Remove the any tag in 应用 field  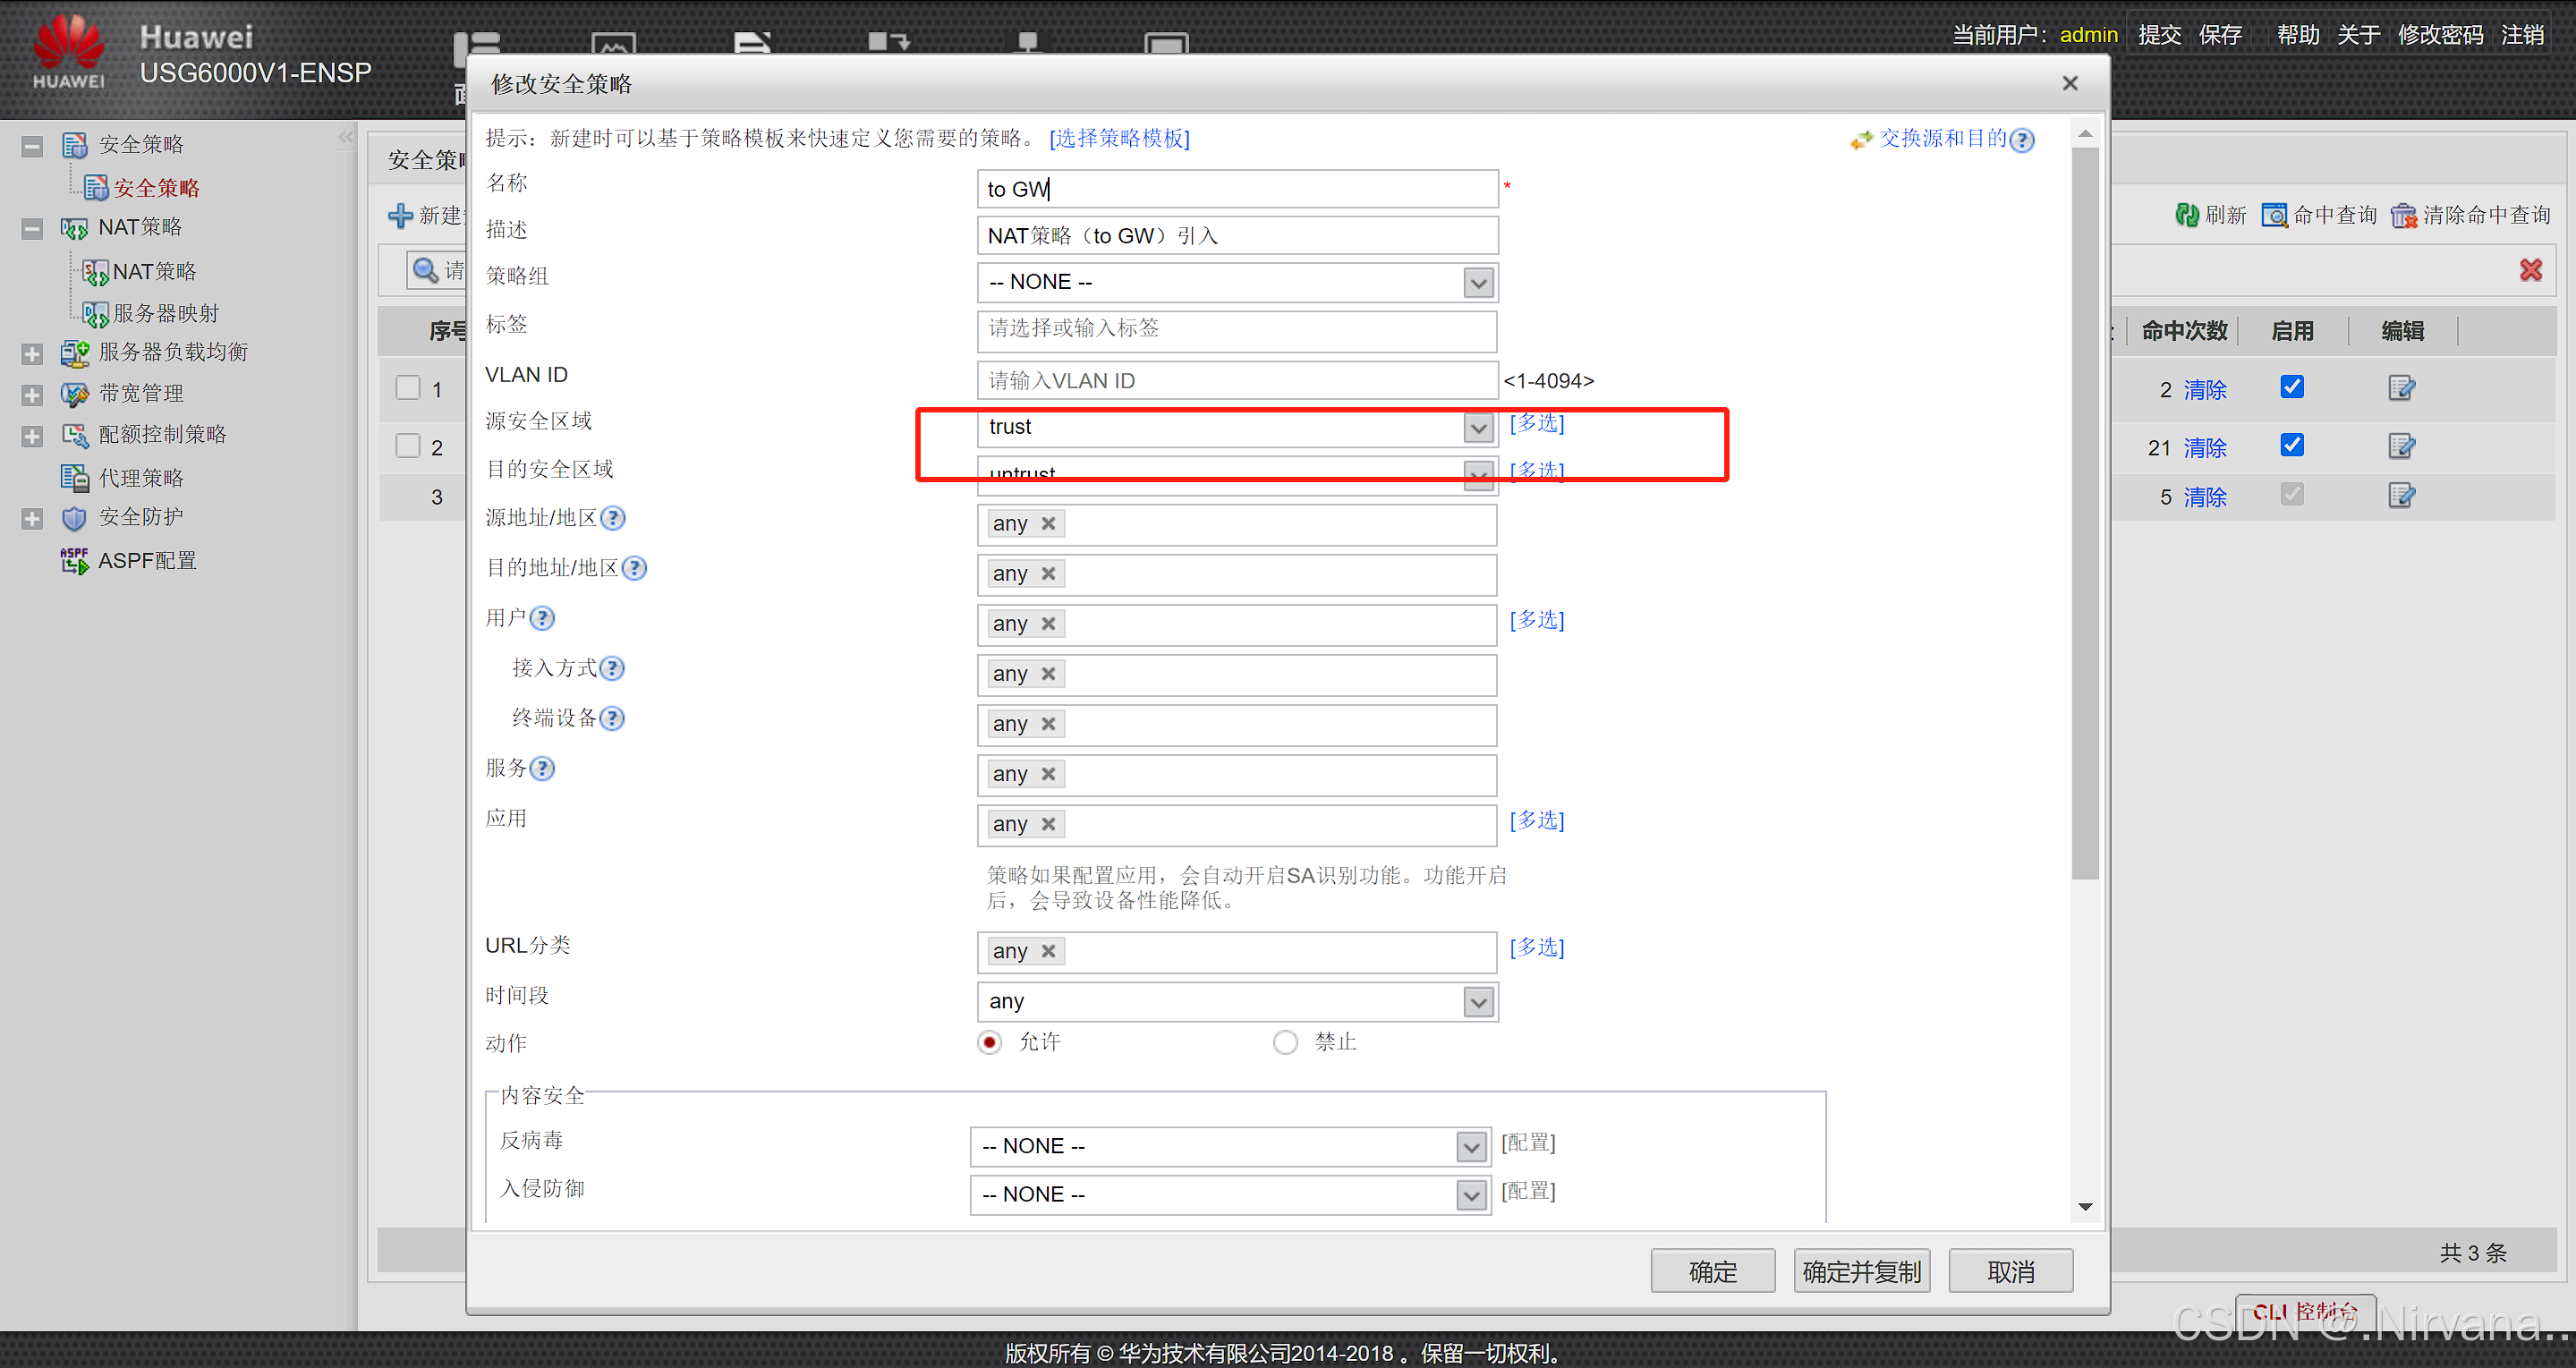[1048, 824]
